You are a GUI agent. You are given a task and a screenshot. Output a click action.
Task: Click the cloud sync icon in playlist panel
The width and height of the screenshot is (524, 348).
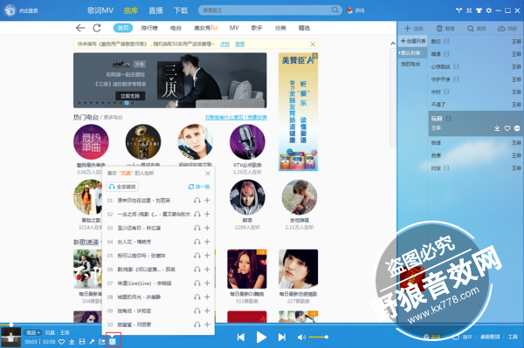tap(501, 29)
